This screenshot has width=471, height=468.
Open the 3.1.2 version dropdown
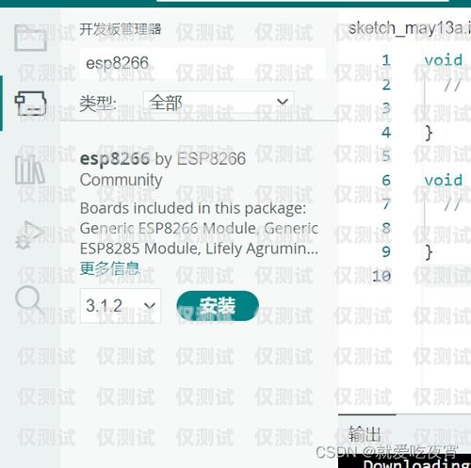121,306
